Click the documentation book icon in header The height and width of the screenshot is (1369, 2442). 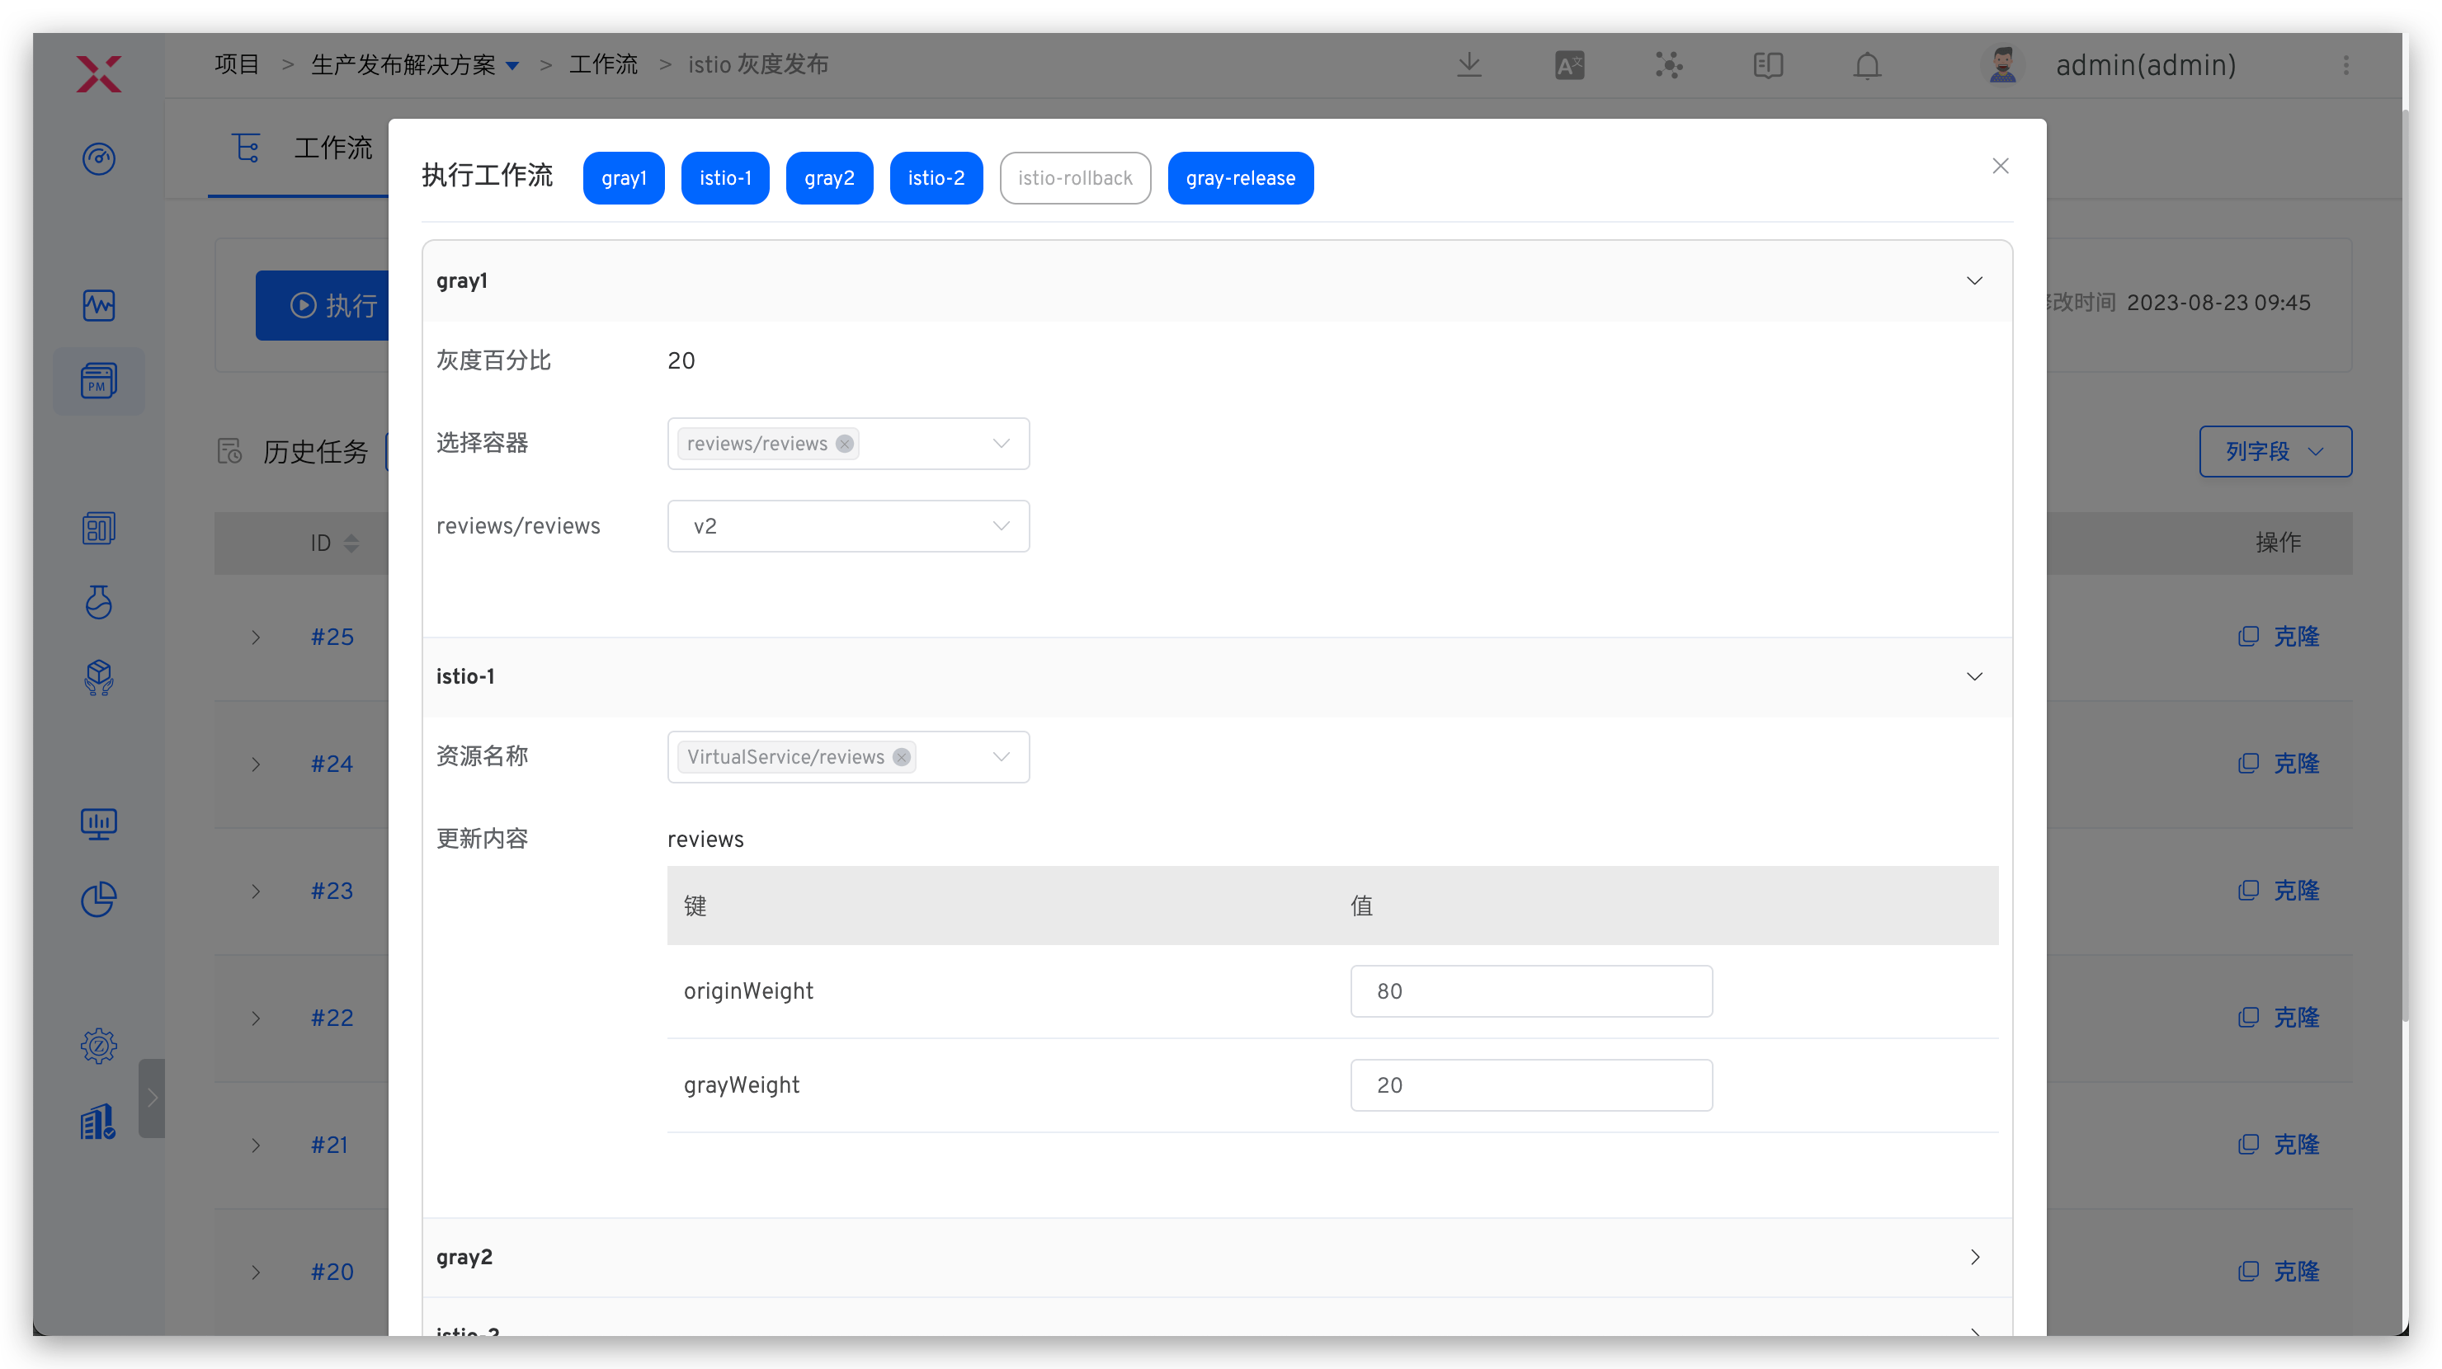click(1768, 65)
